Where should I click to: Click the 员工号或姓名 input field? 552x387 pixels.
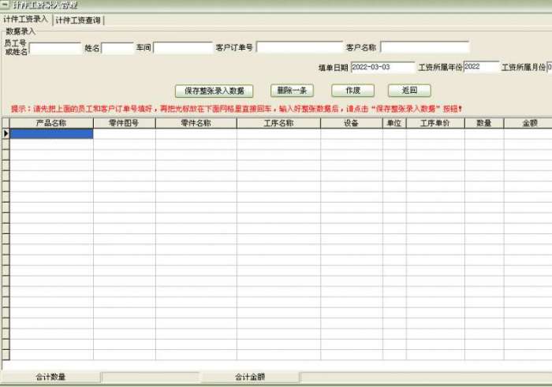click(x=55, y=48)
